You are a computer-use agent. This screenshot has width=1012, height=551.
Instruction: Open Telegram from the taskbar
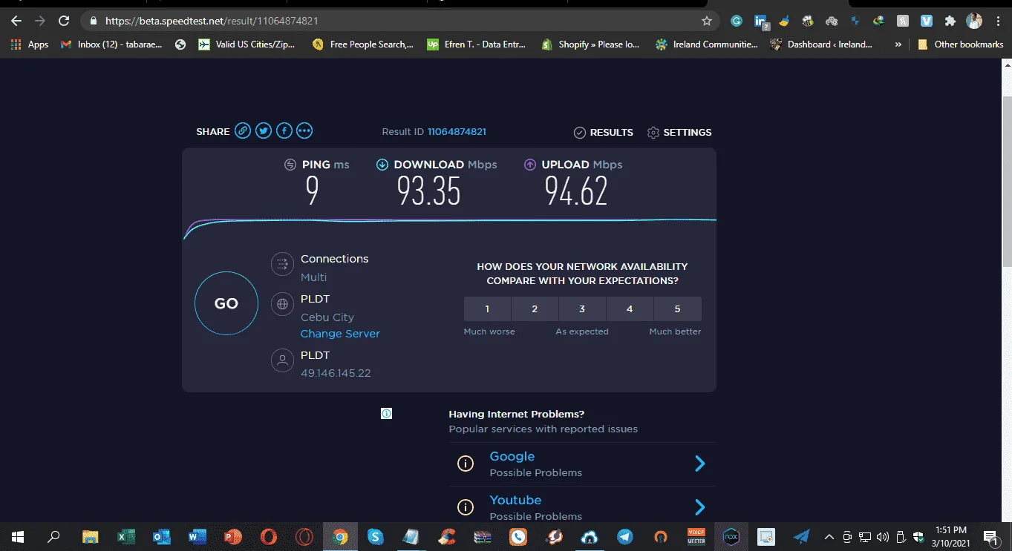pos(625,536)
